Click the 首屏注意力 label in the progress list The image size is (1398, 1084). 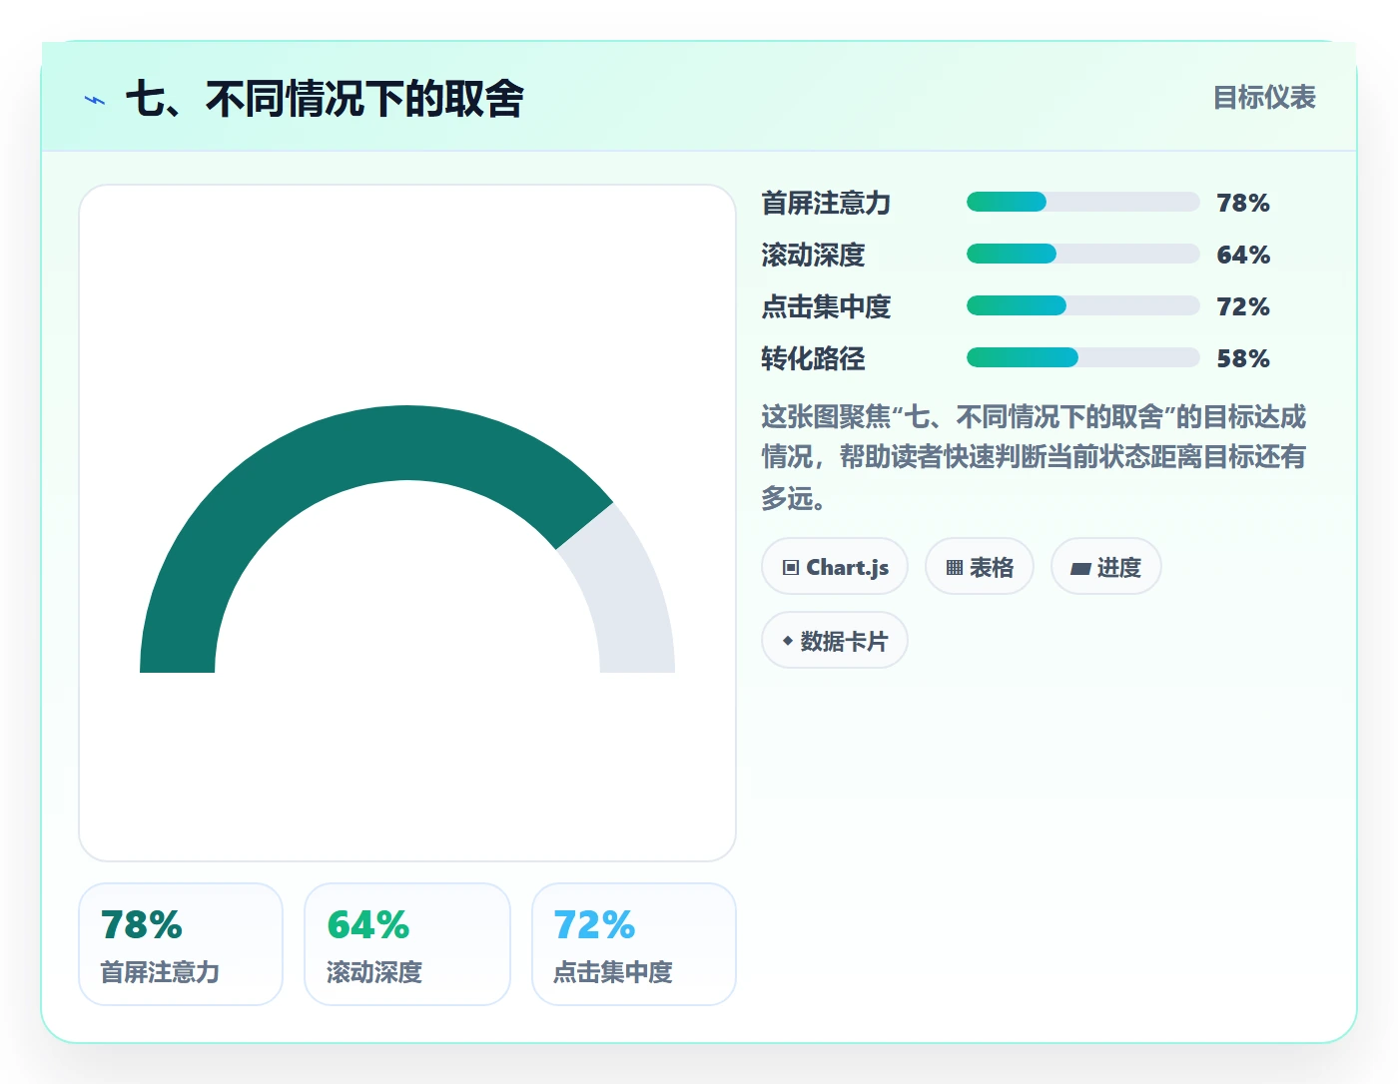(x=826, y=203)
